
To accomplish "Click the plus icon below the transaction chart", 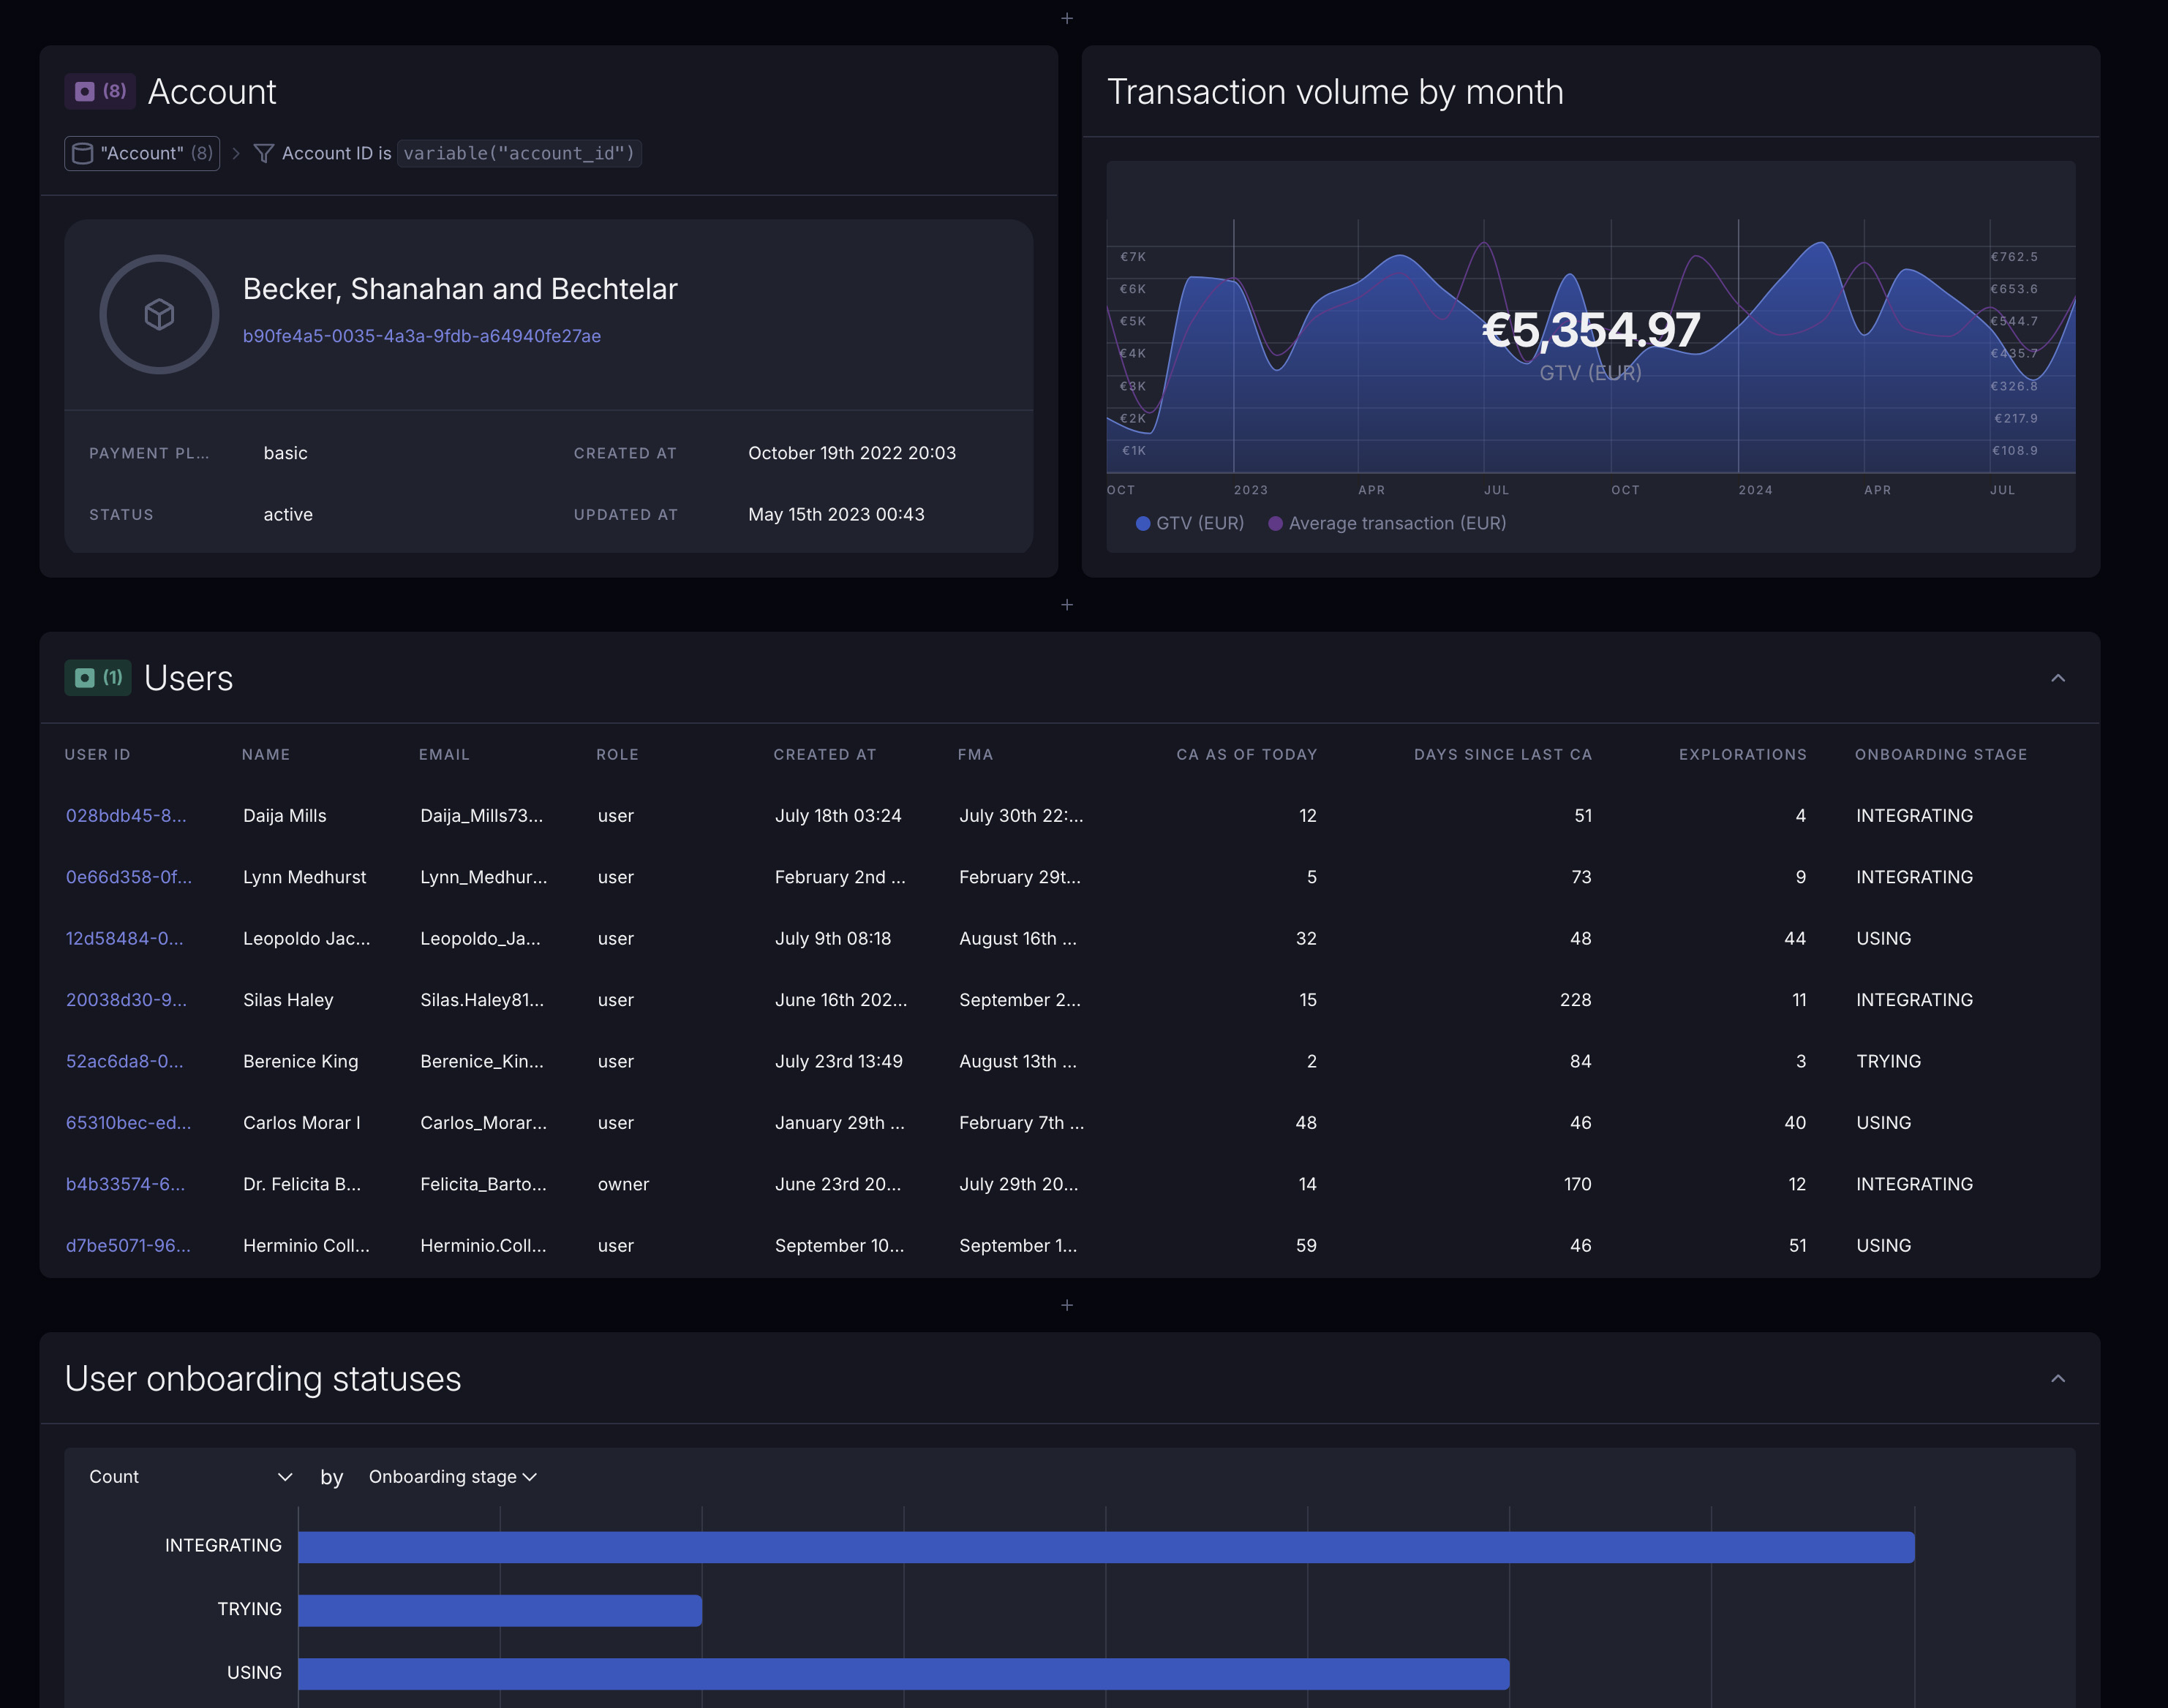I will (x=1067, y=605).
